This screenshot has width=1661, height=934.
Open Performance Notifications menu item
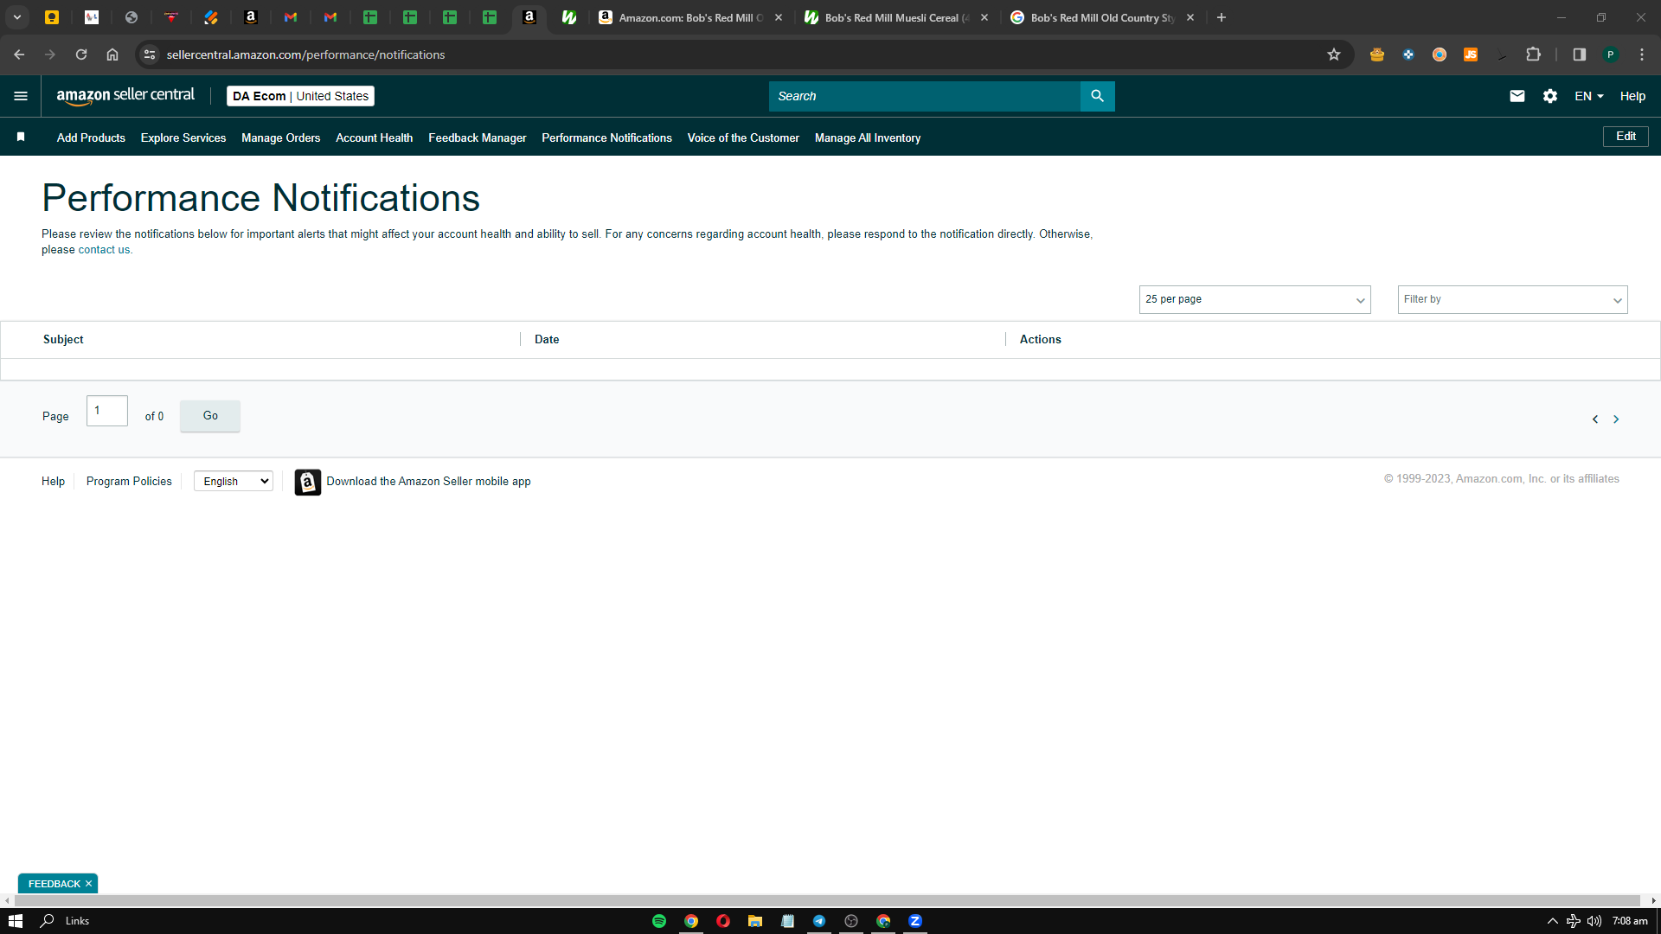click(606, 138)
